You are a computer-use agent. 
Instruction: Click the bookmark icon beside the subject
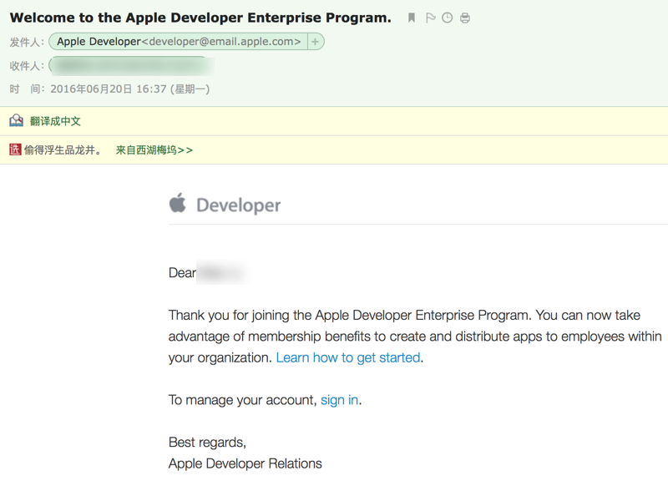[x=412, y=18]
